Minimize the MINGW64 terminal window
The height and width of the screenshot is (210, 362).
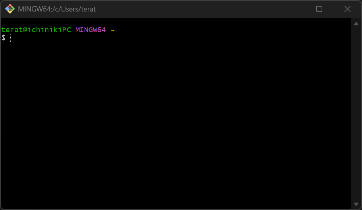[x=292, y=9]
